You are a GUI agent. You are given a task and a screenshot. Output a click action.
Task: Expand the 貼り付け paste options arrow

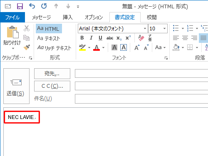click(13, 48)
